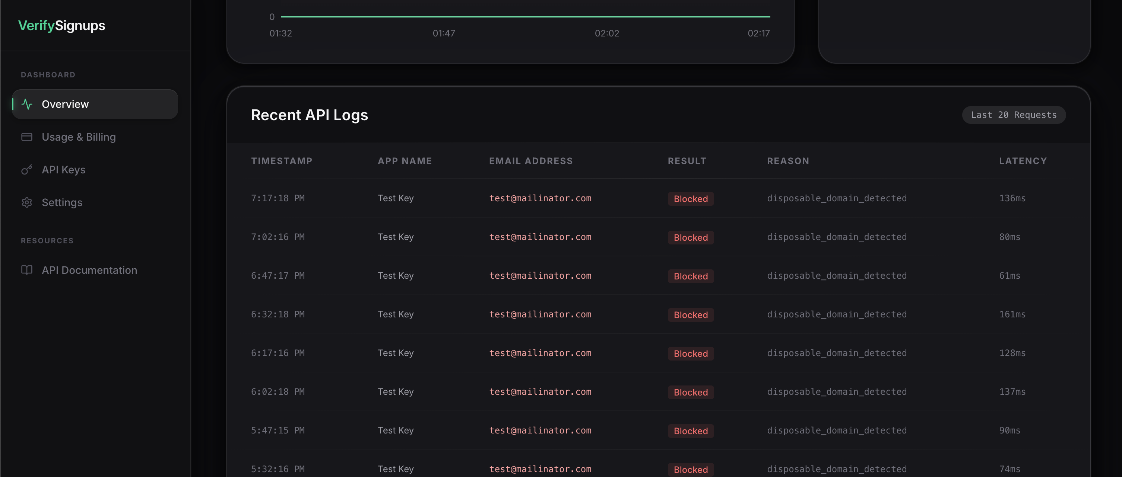Click reason text in 6:32:18 PM row

836,314
